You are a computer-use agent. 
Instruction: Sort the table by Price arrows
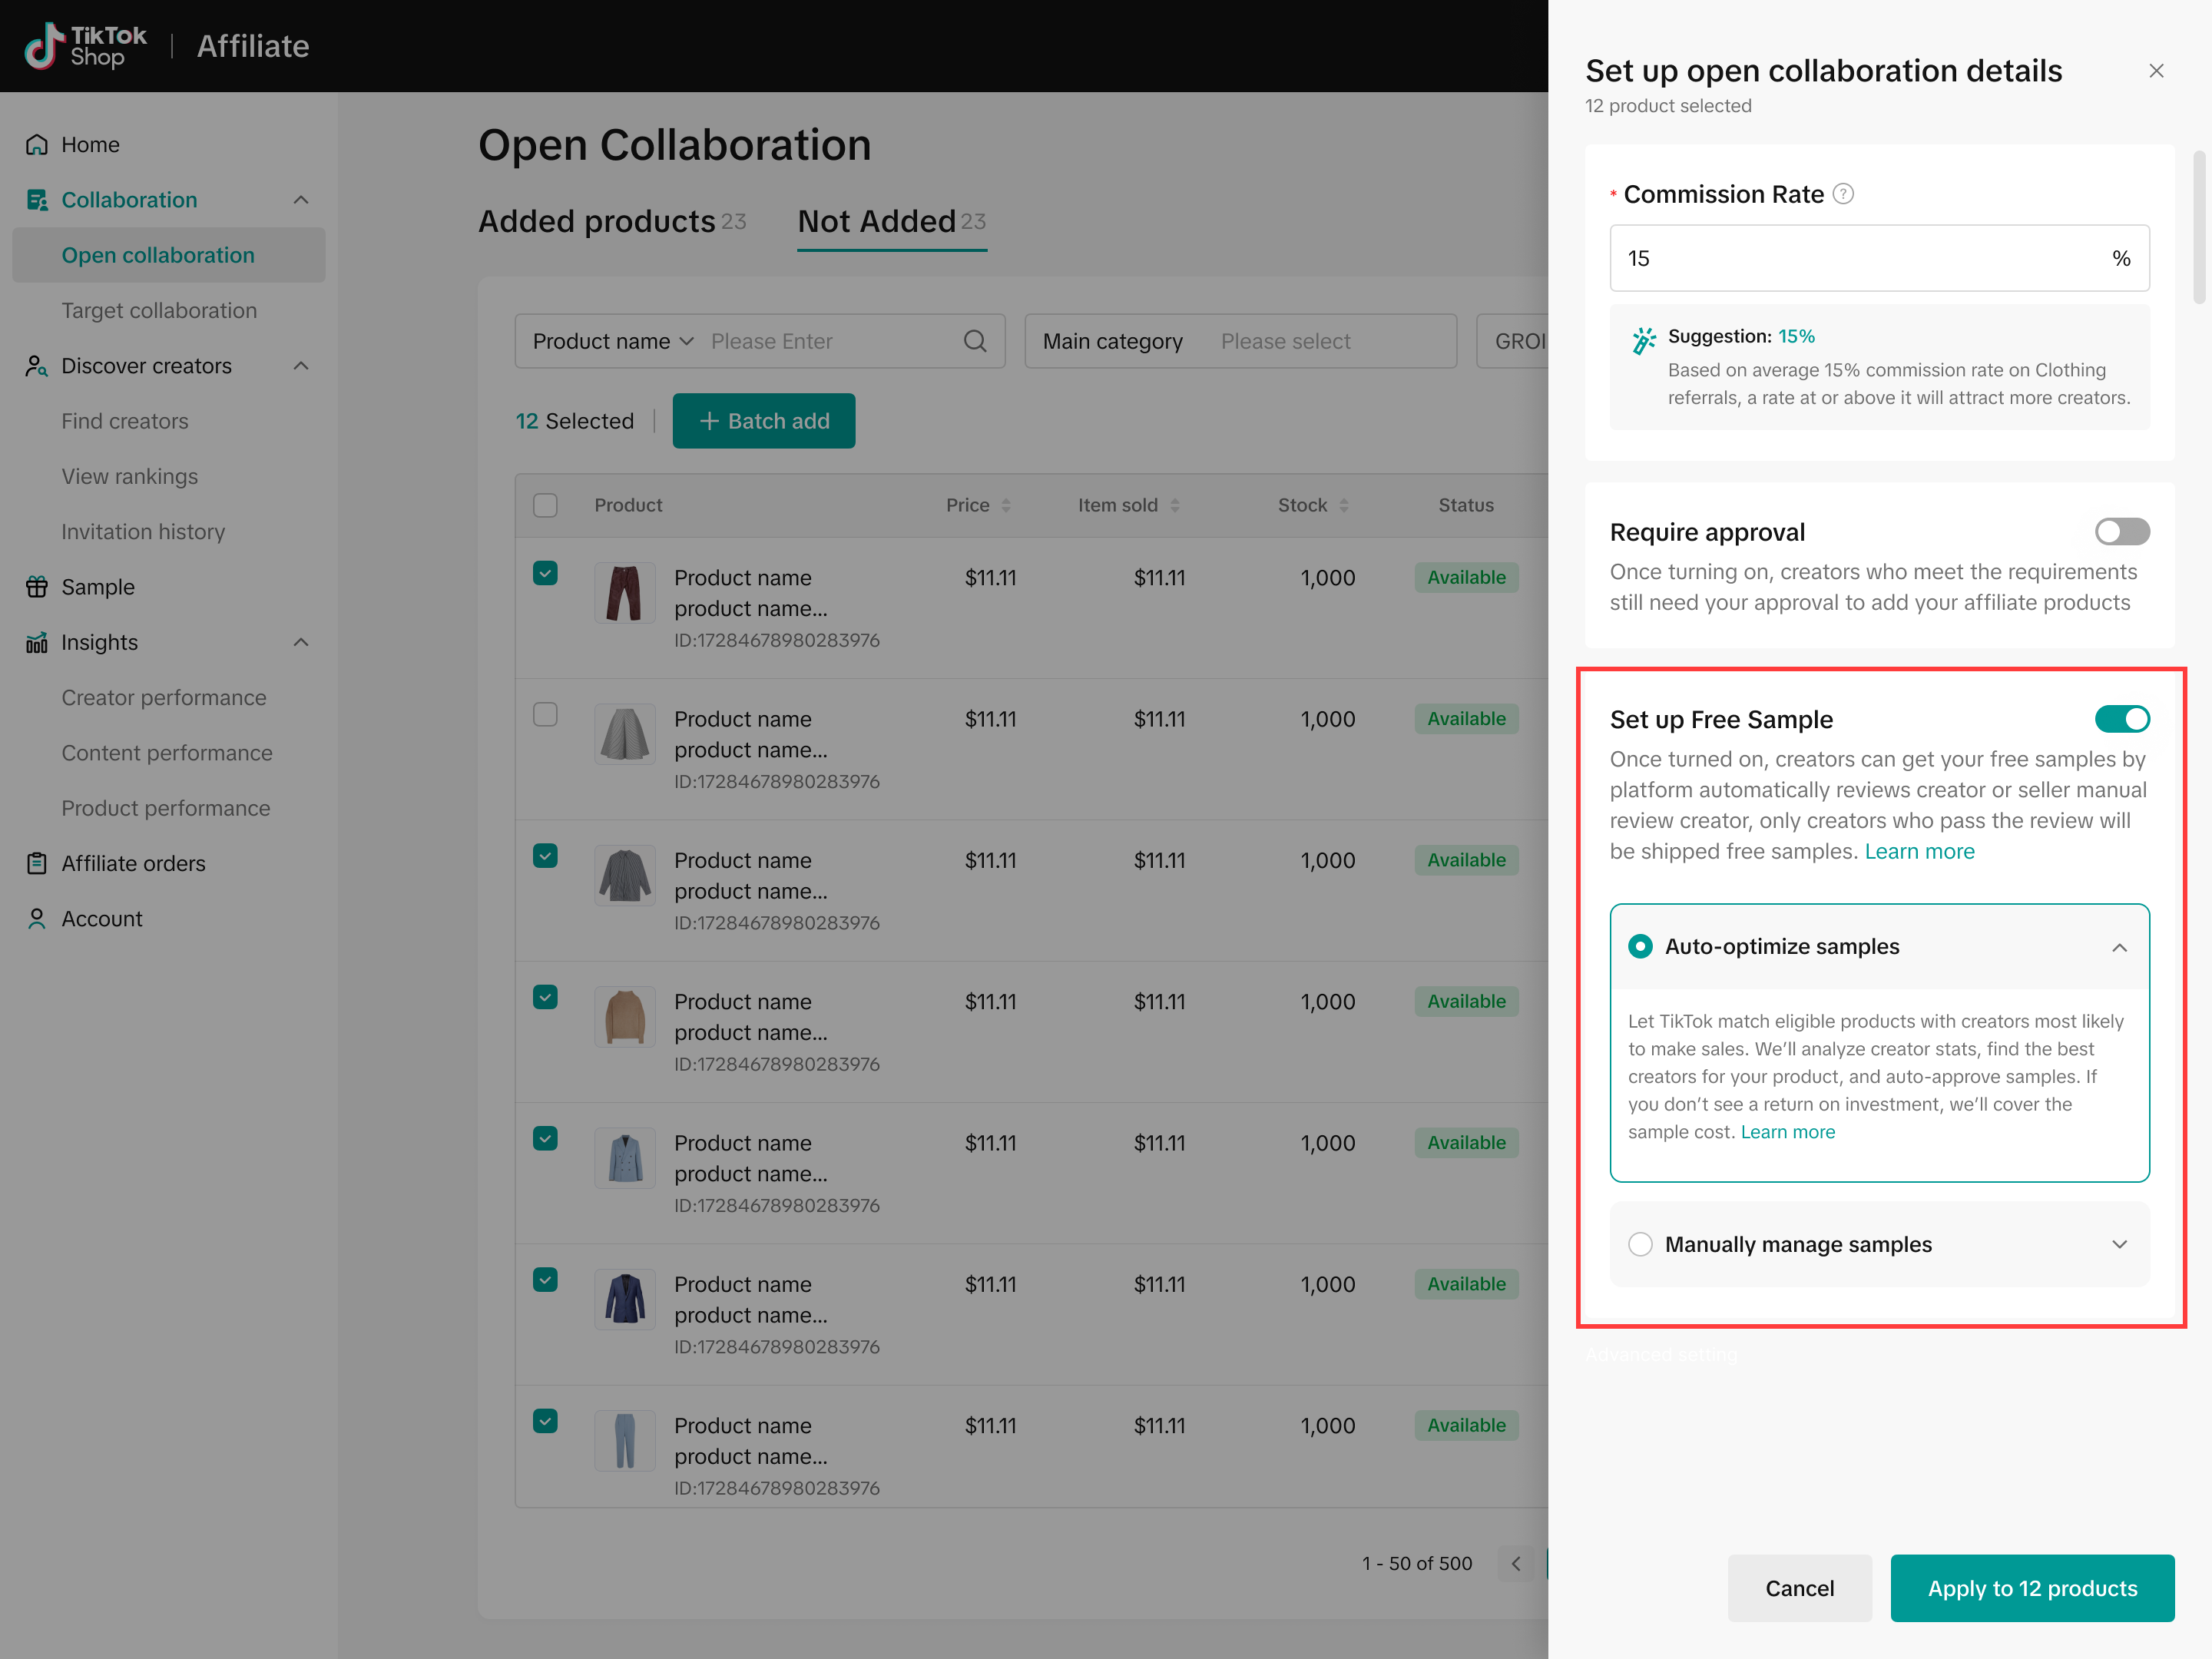point(1006,505)
